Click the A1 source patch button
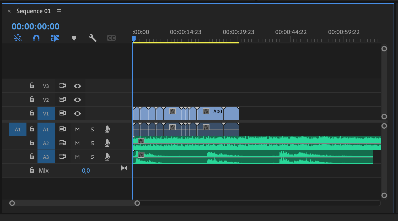398x221 pixels. [x=18, y=129]
